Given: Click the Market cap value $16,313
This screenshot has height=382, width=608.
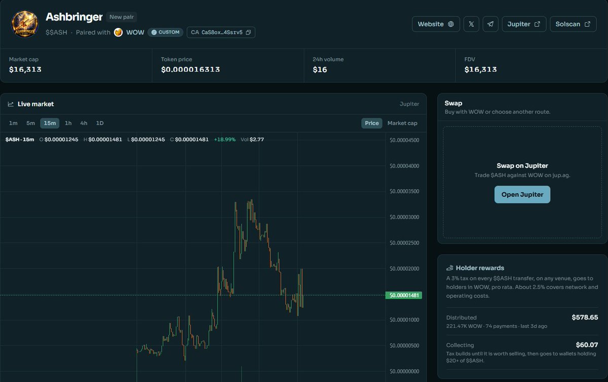Looking at the screenshot, I should [25, 70].
